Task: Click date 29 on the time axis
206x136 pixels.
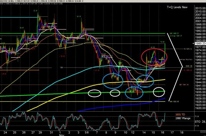Action: 40,132
